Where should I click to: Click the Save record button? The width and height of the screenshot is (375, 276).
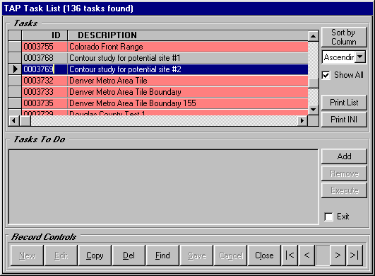point(196,255)
